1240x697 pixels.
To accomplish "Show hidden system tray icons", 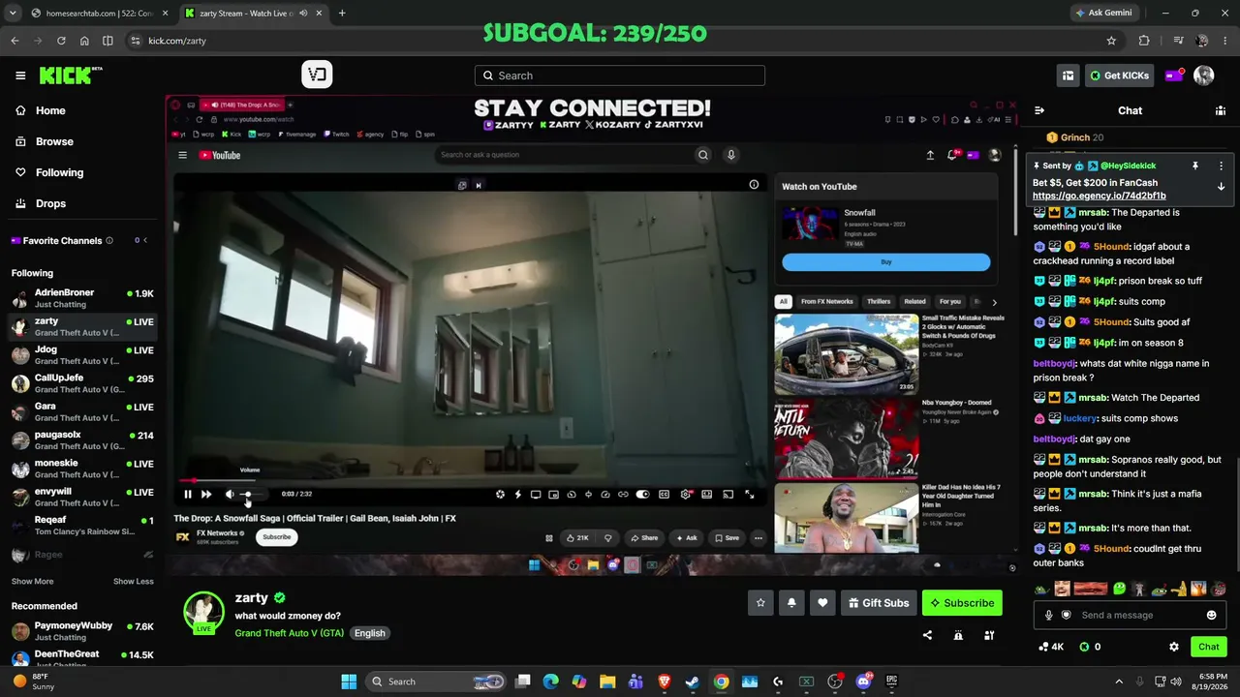I will tap(1119, 682).
